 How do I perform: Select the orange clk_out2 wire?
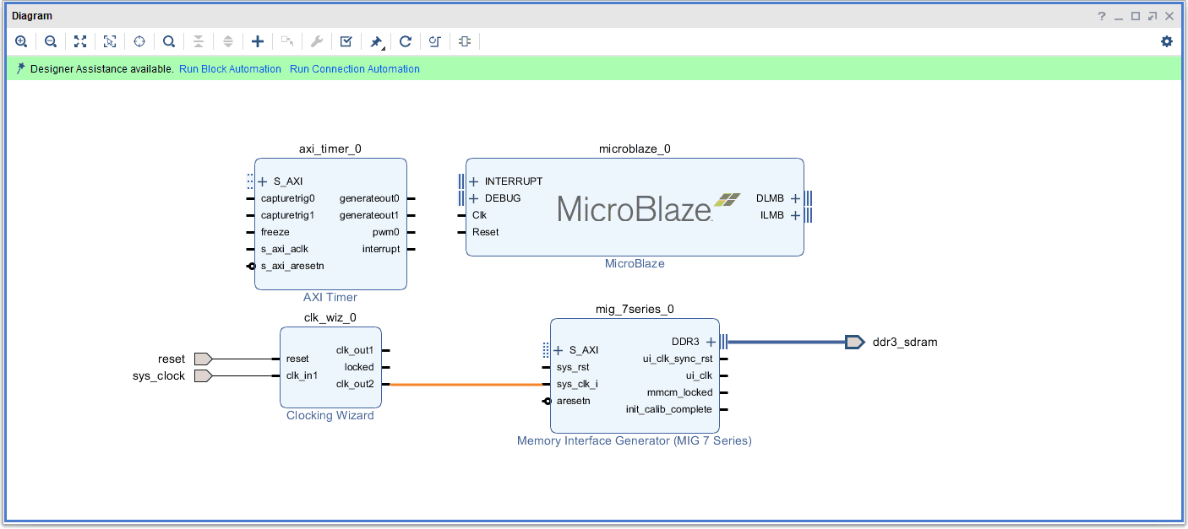click(x=465, y=385)
